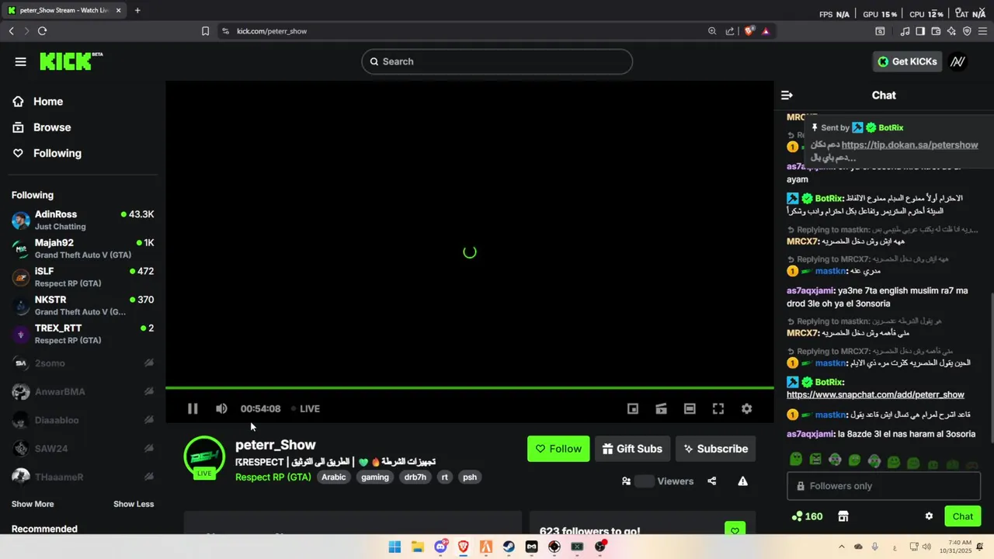Focus the Kick search field
994x559 pixels.
point(497,61)
